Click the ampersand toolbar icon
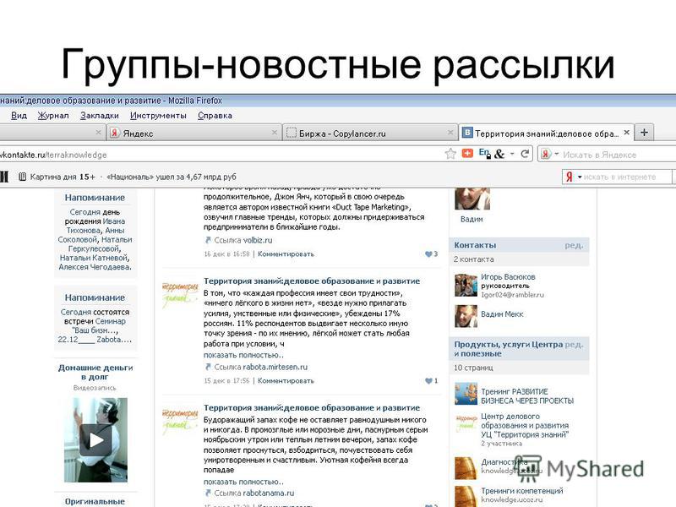 (499, 154)
